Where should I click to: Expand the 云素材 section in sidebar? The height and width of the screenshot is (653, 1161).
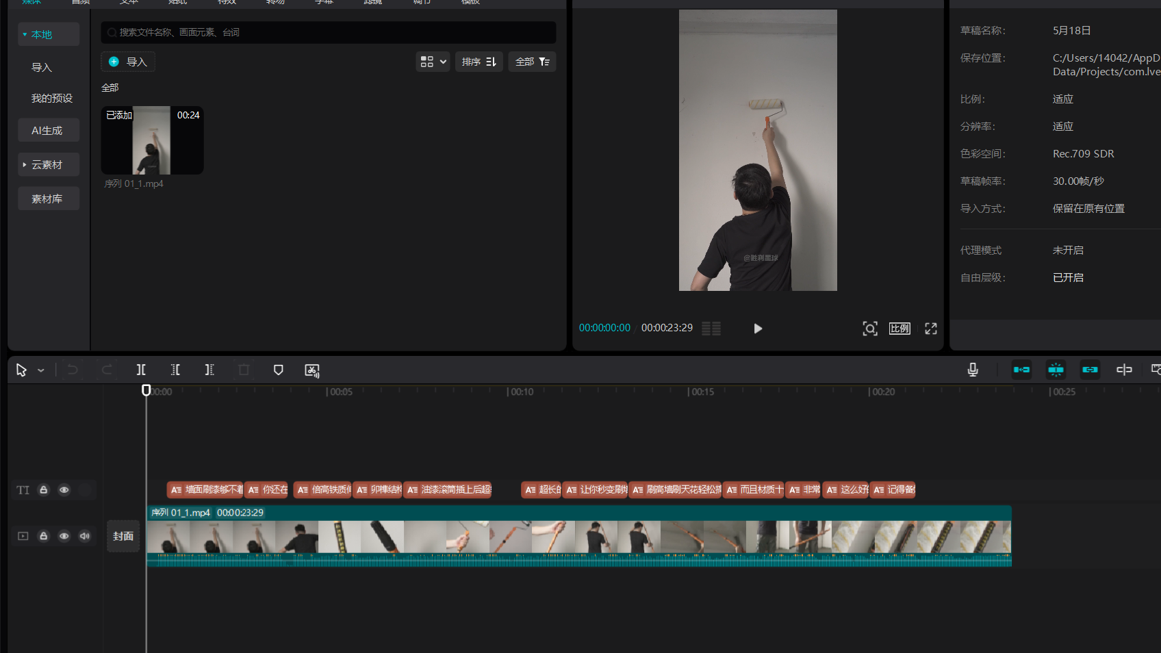tap(48, 165)
